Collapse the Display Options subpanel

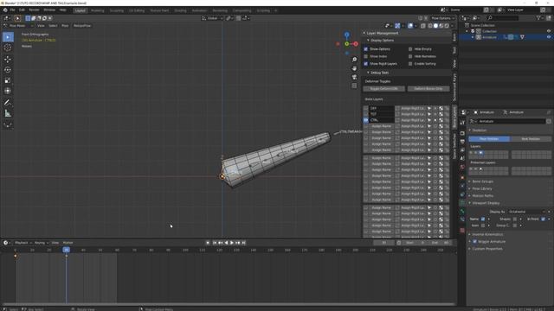coord(368,41)
